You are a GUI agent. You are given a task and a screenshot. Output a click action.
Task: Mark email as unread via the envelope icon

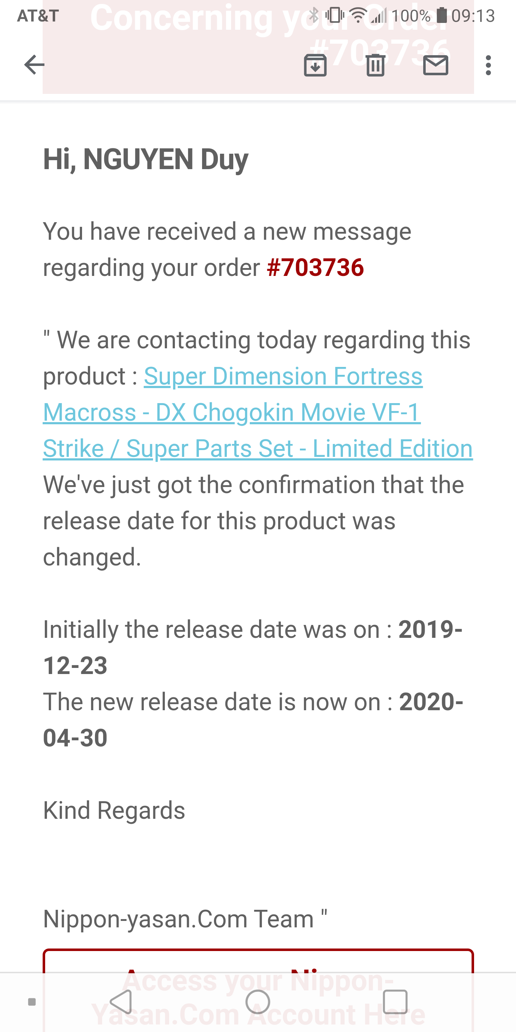click(x=435, y=65)
